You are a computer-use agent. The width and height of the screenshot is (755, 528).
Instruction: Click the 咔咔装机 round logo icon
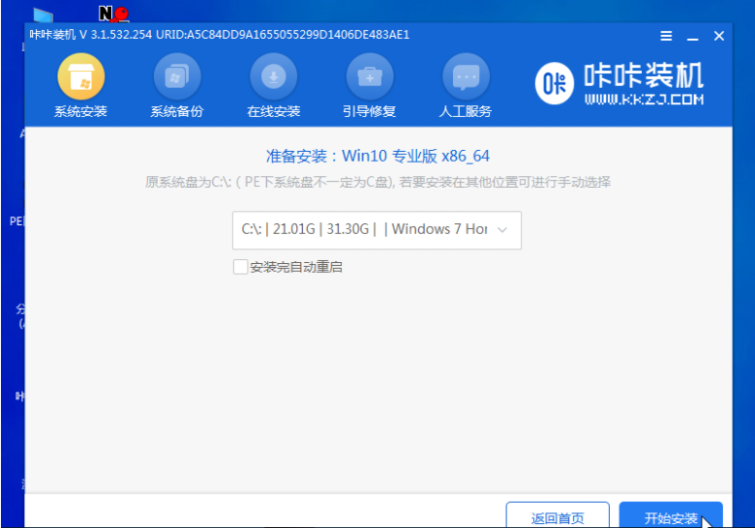(555, 84)
